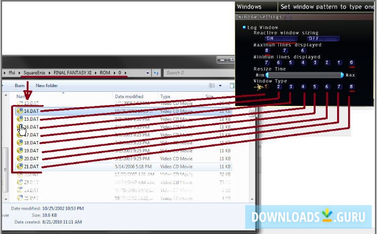Sort by Date modified column header
The width and height of the screenshot is (377, 234).
tap(129, 97)
